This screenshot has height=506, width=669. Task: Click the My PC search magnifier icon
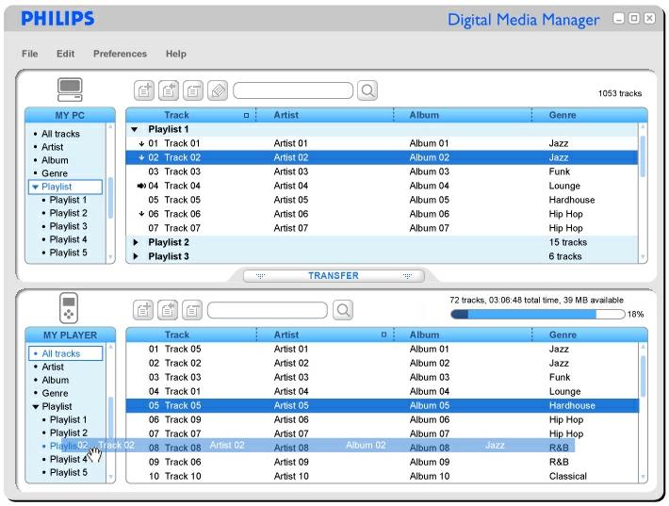(x=367, y=90)
